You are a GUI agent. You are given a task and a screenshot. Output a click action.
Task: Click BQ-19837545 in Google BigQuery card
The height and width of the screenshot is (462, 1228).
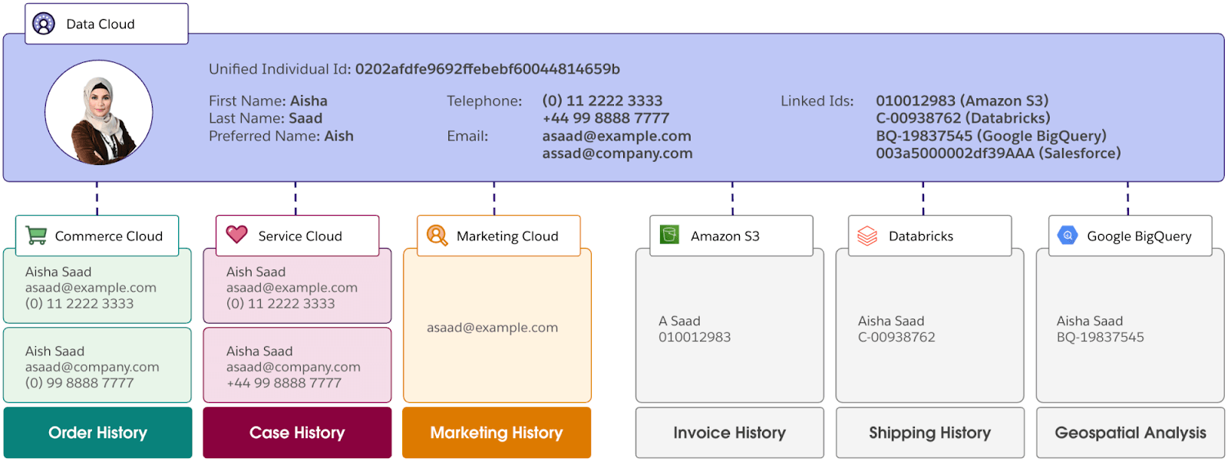[1100, 337]
